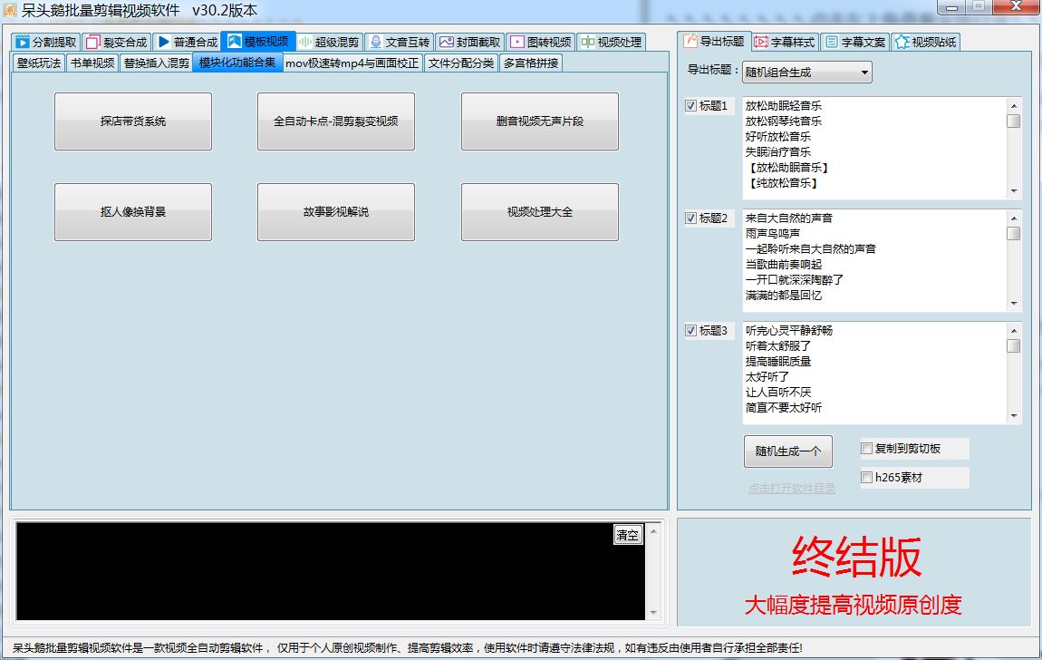
Task: Click the 分割提取 tab icon
Action: pos(23,42)
